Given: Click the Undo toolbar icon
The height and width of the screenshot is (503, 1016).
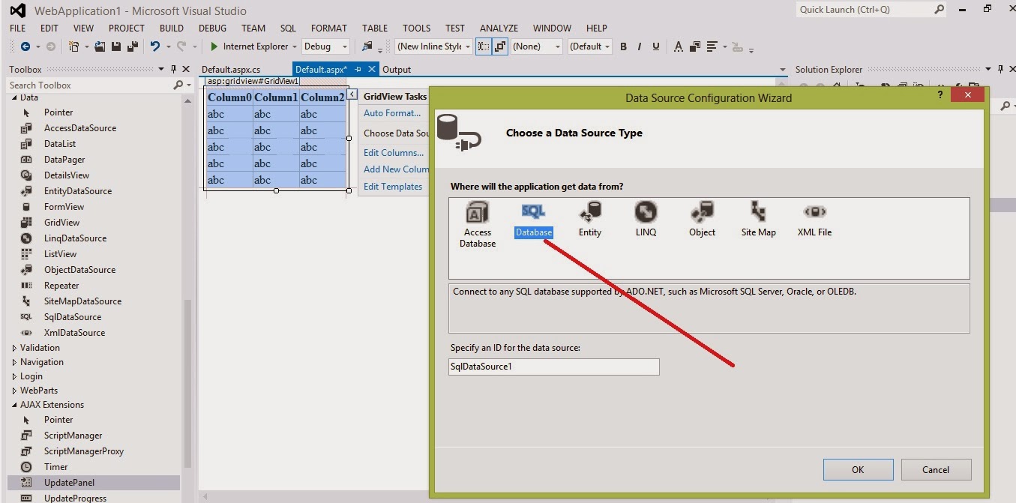Looking at the screenshot, I should coord(155,46).
